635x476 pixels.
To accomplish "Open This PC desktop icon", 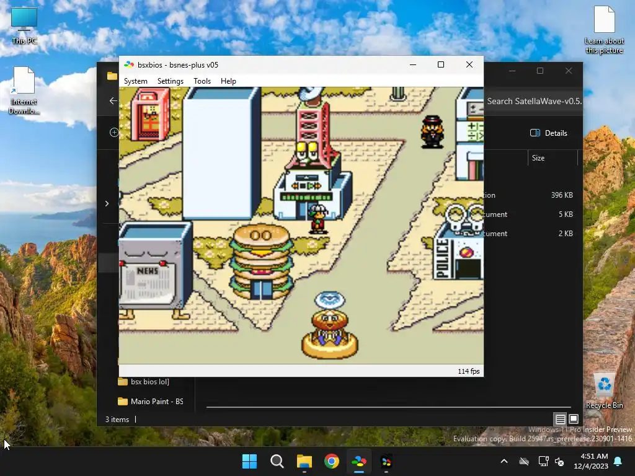I will tap(24, 25).
